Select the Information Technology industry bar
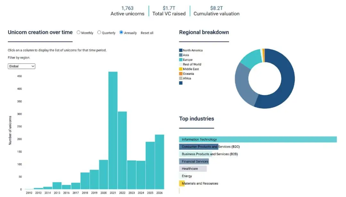Screen dimensions: 346x197 pyautogui.click(x=258, y=139)
